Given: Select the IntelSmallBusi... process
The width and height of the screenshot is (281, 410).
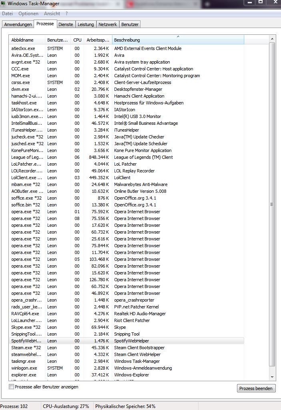Looking at the screenshot, I should 126,123.
